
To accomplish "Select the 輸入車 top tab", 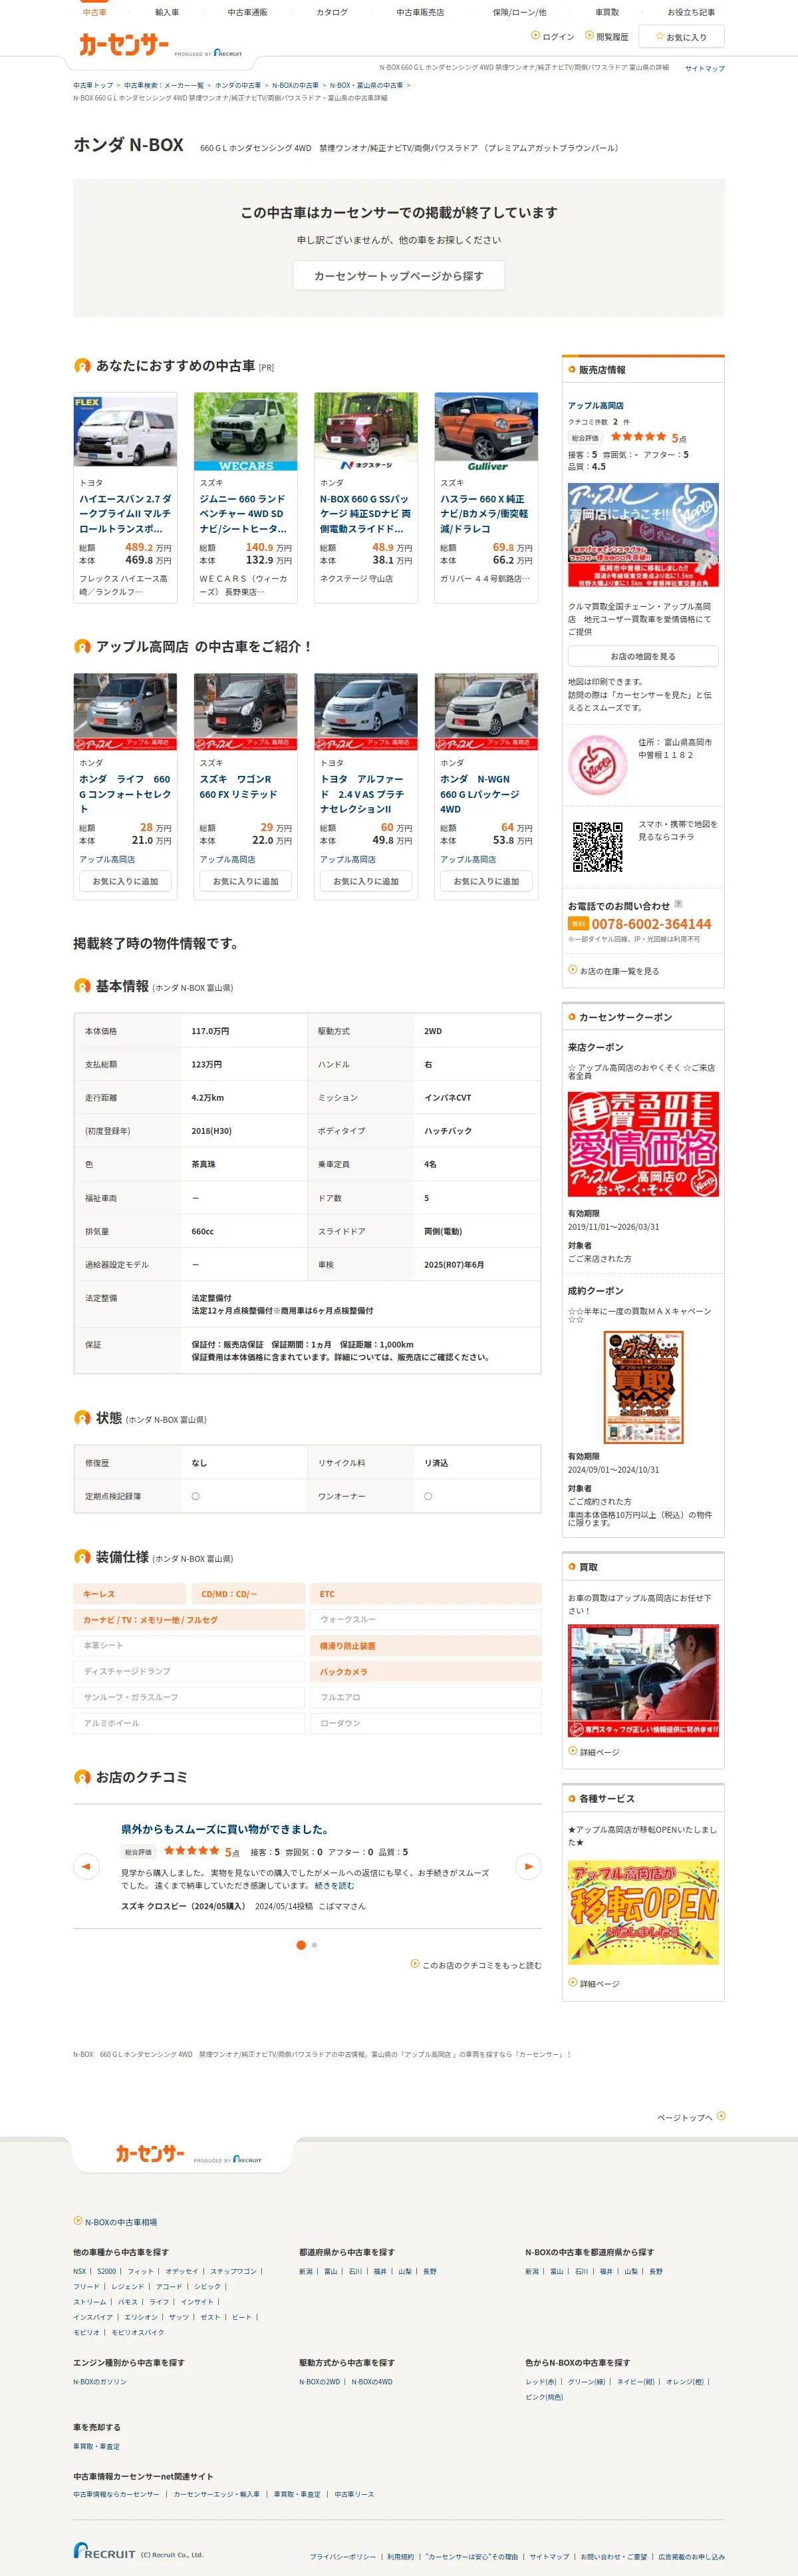I will point(167,12).
